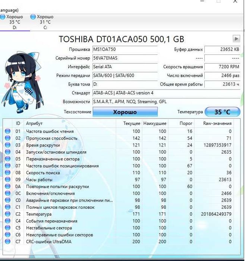
Task: Click the anime mascot character image
Action: (22, 82)
